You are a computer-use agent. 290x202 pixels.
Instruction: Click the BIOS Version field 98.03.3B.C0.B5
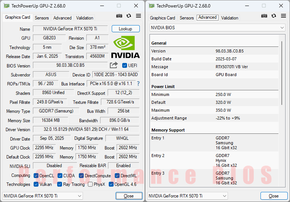tap(70, 65)
